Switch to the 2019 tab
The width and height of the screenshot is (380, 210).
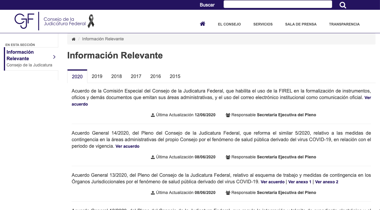(97, 76)
